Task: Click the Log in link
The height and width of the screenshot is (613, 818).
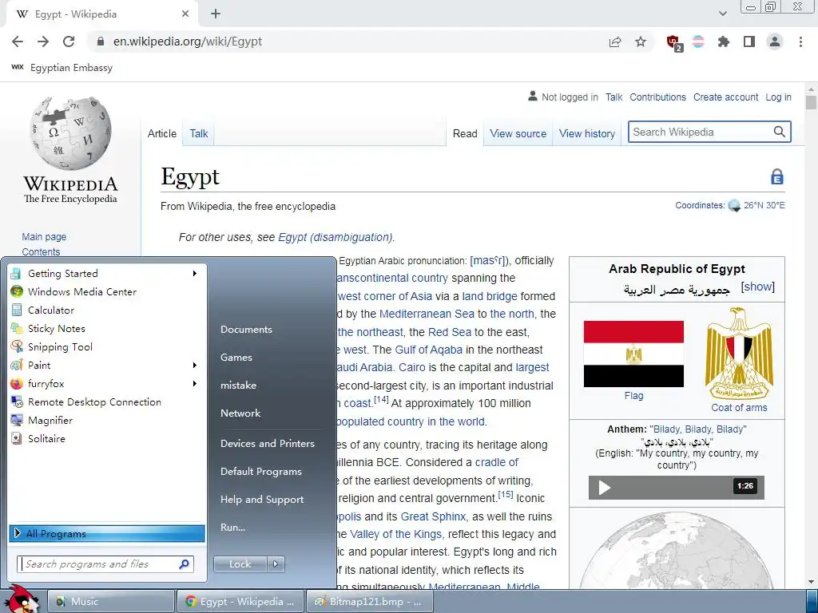Action: click(778, 97)
